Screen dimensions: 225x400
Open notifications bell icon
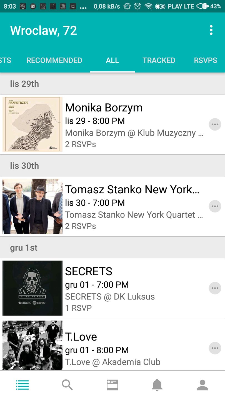click(157, 385)
